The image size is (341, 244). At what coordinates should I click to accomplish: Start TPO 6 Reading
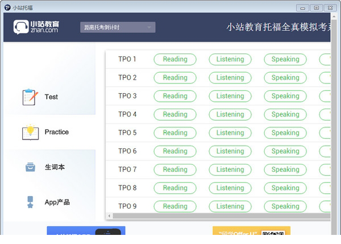point(175,151)
